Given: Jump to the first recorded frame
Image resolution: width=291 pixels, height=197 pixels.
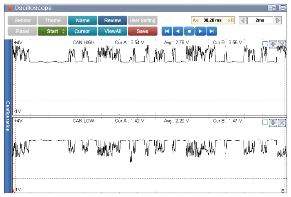Looking at the screenshot, I should (167, 31).
